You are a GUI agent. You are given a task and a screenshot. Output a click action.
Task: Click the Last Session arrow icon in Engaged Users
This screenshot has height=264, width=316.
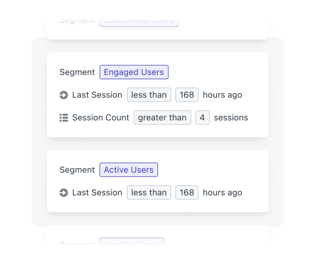click(64, 95)
